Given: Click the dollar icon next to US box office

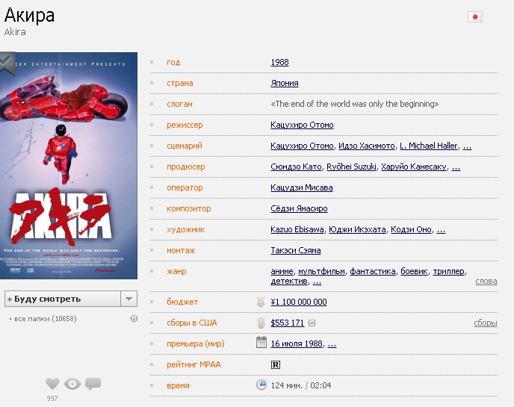Looking at the screenshot, I should pos(261,323).
